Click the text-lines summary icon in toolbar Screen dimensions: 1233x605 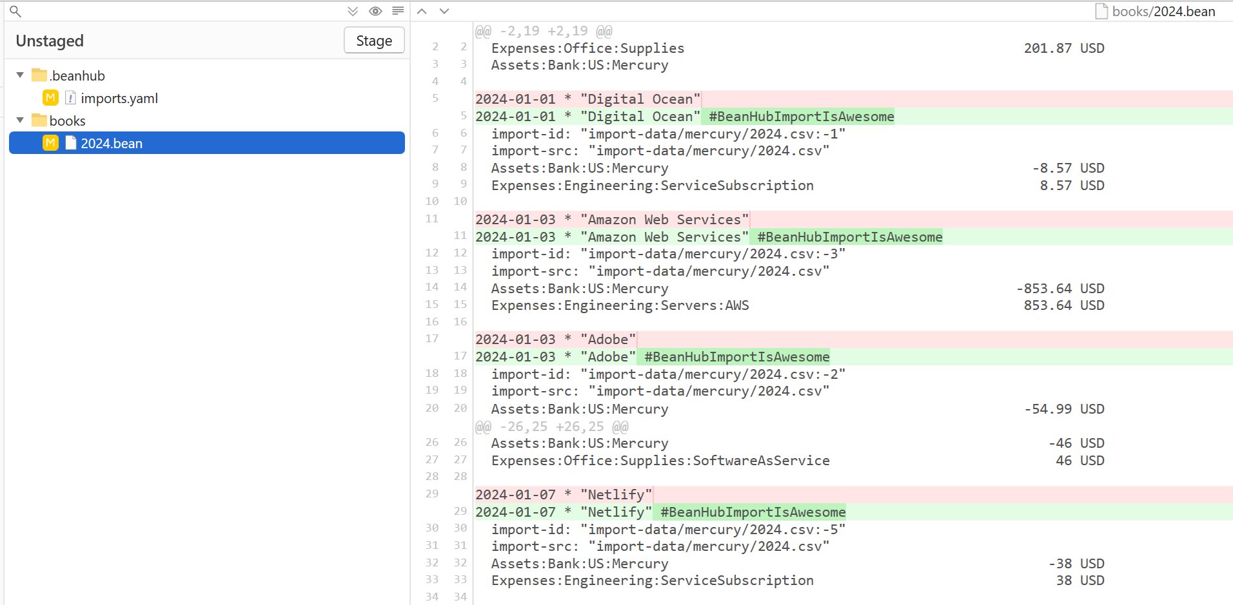pyautogui.click(x=397, y=11)
